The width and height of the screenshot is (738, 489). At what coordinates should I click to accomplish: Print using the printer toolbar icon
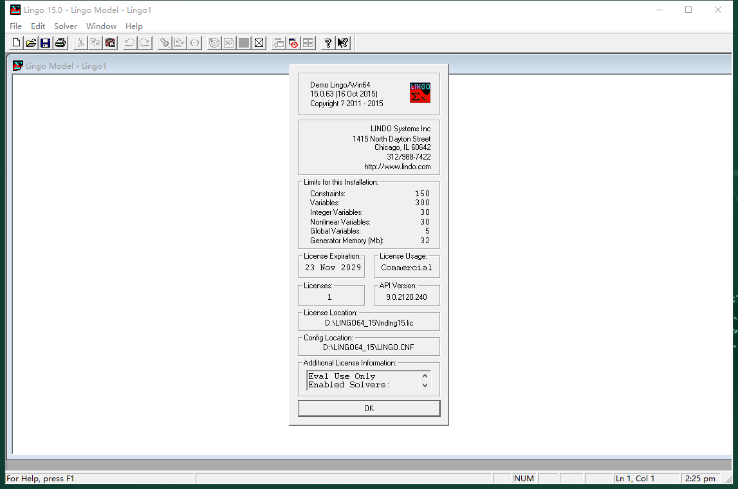coord(60,43)
